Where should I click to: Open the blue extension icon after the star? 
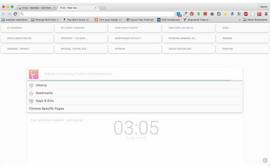click(x=232, y=14)
